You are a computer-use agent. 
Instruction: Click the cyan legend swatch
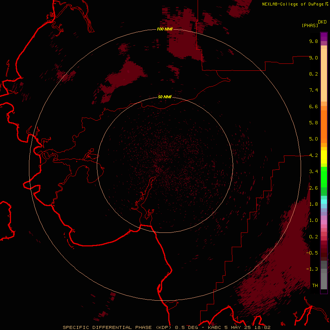point(324,202)
